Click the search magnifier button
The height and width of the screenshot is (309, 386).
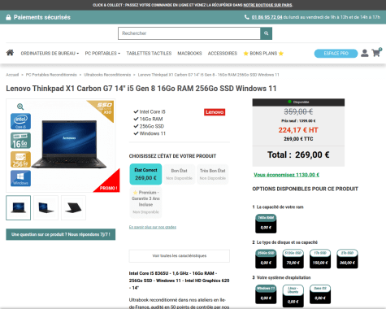tap(266, 33)
